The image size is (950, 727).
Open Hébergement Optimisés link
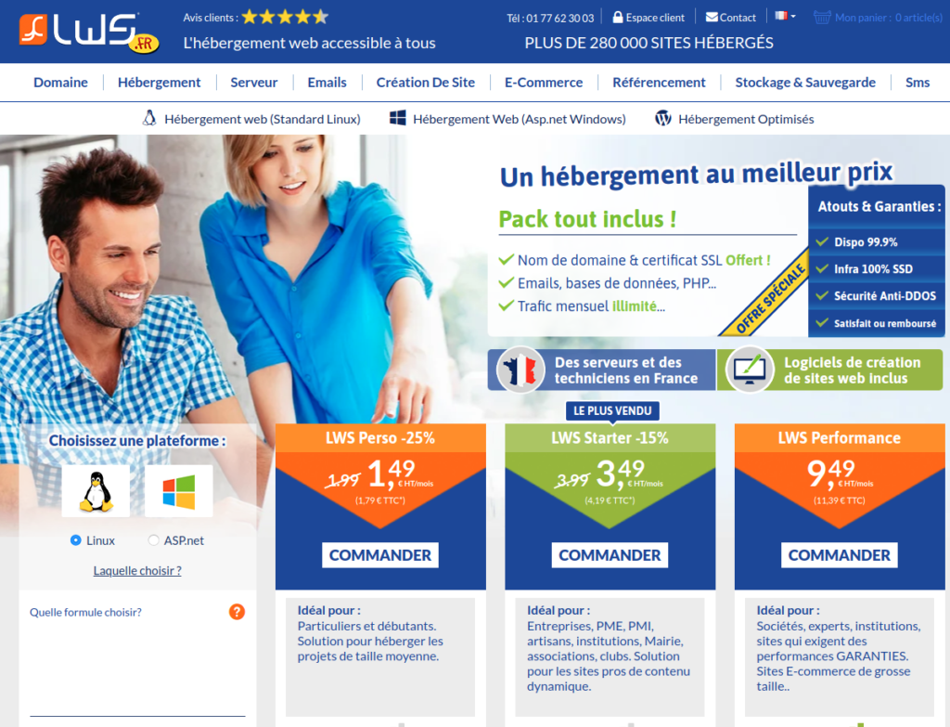(x=746, y=120)
